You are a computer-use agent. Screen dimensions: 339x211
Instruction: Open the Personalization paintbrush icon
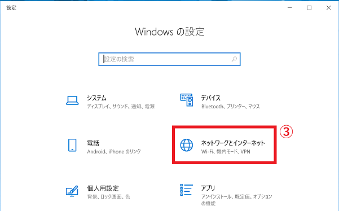[x=72, y=191]
